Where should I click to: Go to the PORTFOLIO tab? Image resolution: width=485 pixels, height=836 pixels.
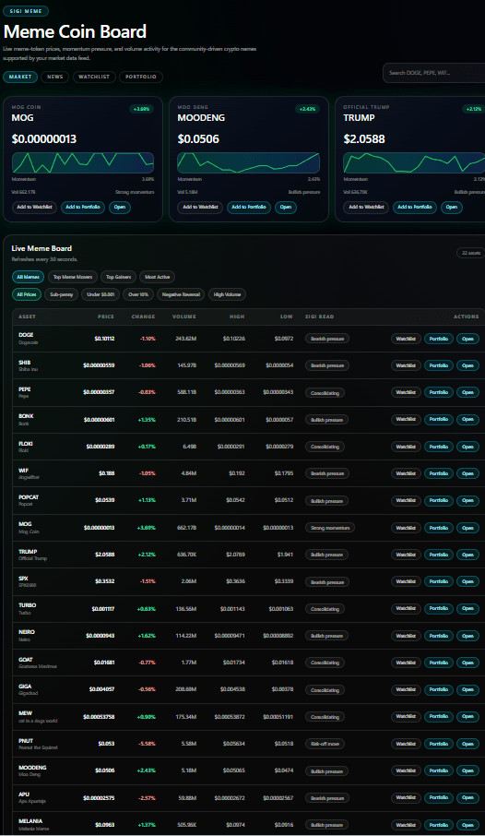[x=141, y=77]
